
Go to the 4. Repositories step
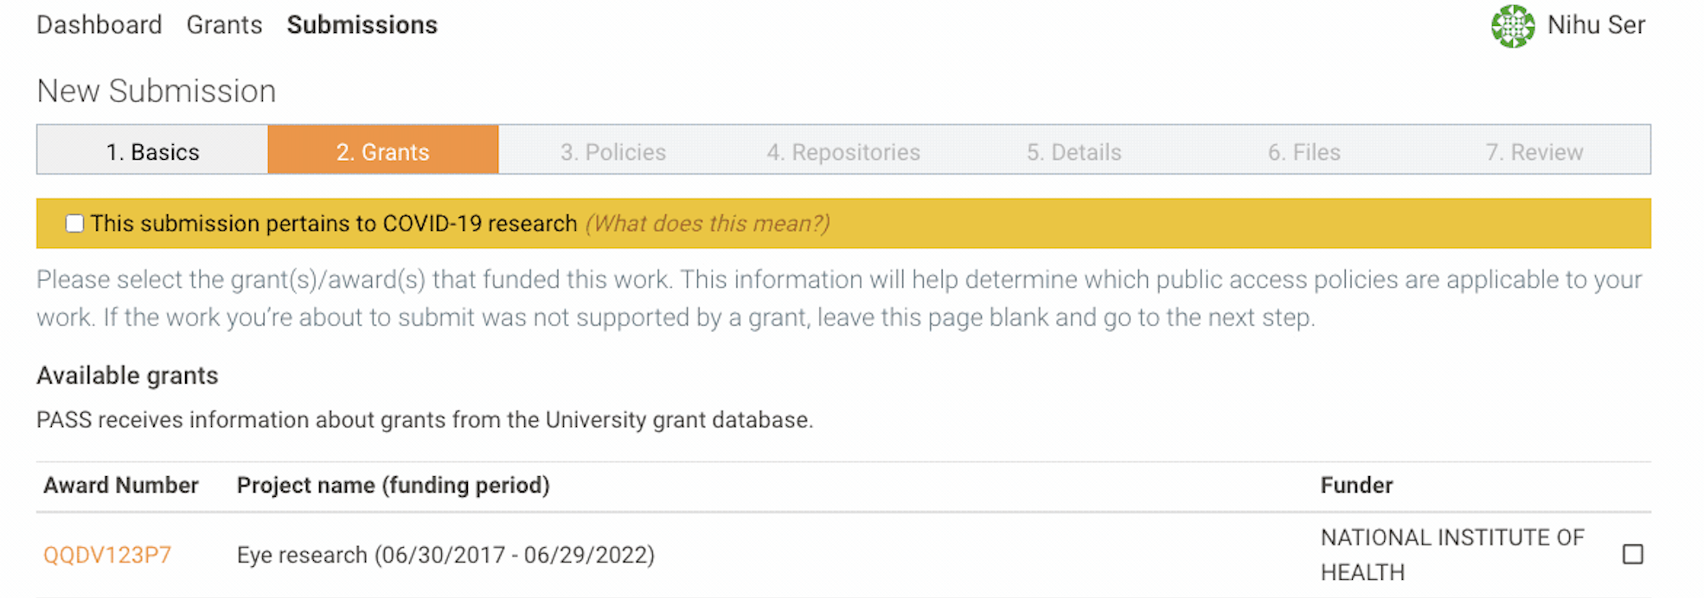click(x=843, y=150)
